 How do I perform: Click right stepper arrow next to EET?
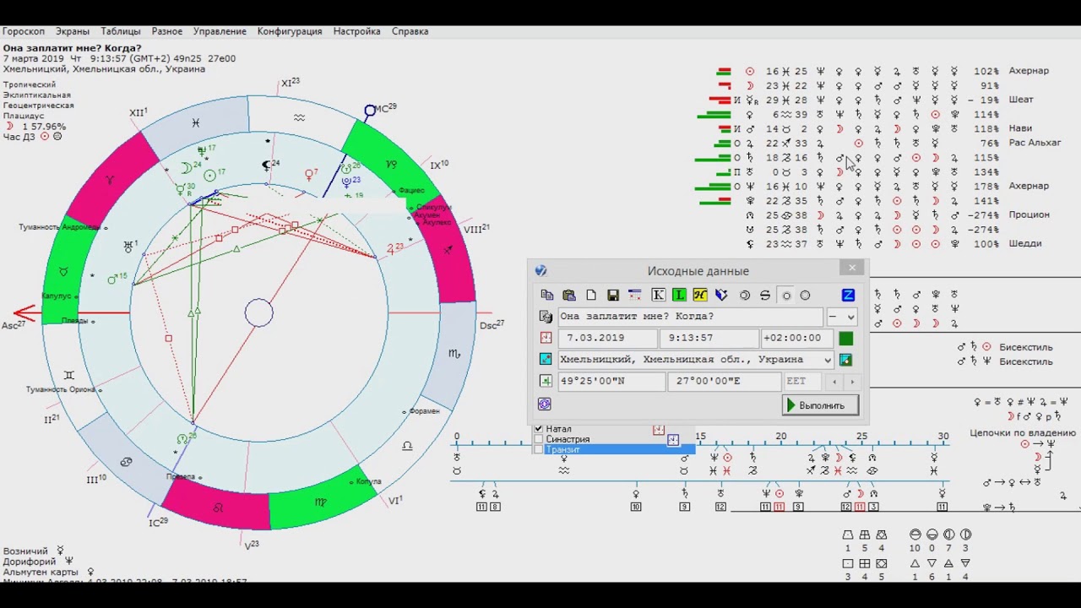click(852, 382)
